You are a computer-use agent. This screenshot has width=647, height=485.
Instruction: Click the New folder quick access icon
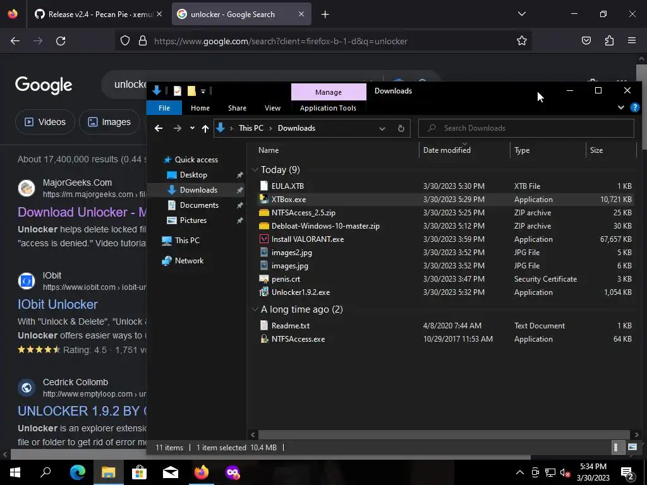191,91
